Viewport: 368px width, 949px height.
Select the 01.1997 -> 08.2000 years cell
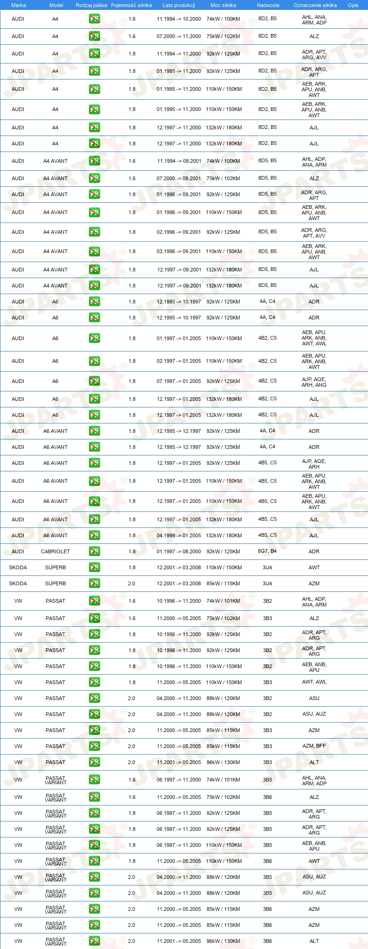tap(179, 551)
